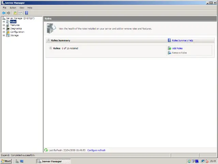The image size is (218, 164).
Task: Select Roles in the tree
Action: [x=13, y=22]
